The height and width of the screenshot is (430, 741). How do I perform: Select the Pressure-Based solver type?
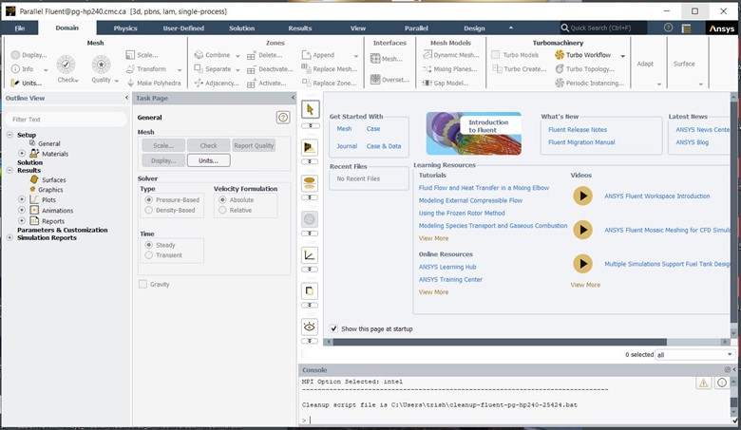[x=149, y=199]
